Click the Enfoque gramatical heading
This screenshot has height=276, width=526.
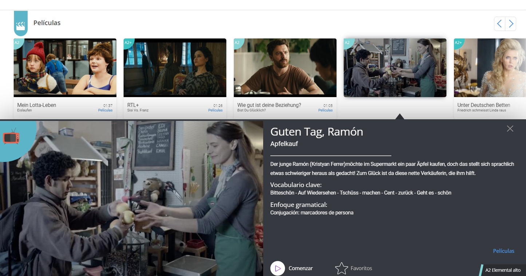pyautogui.click(x=298, y=205)
